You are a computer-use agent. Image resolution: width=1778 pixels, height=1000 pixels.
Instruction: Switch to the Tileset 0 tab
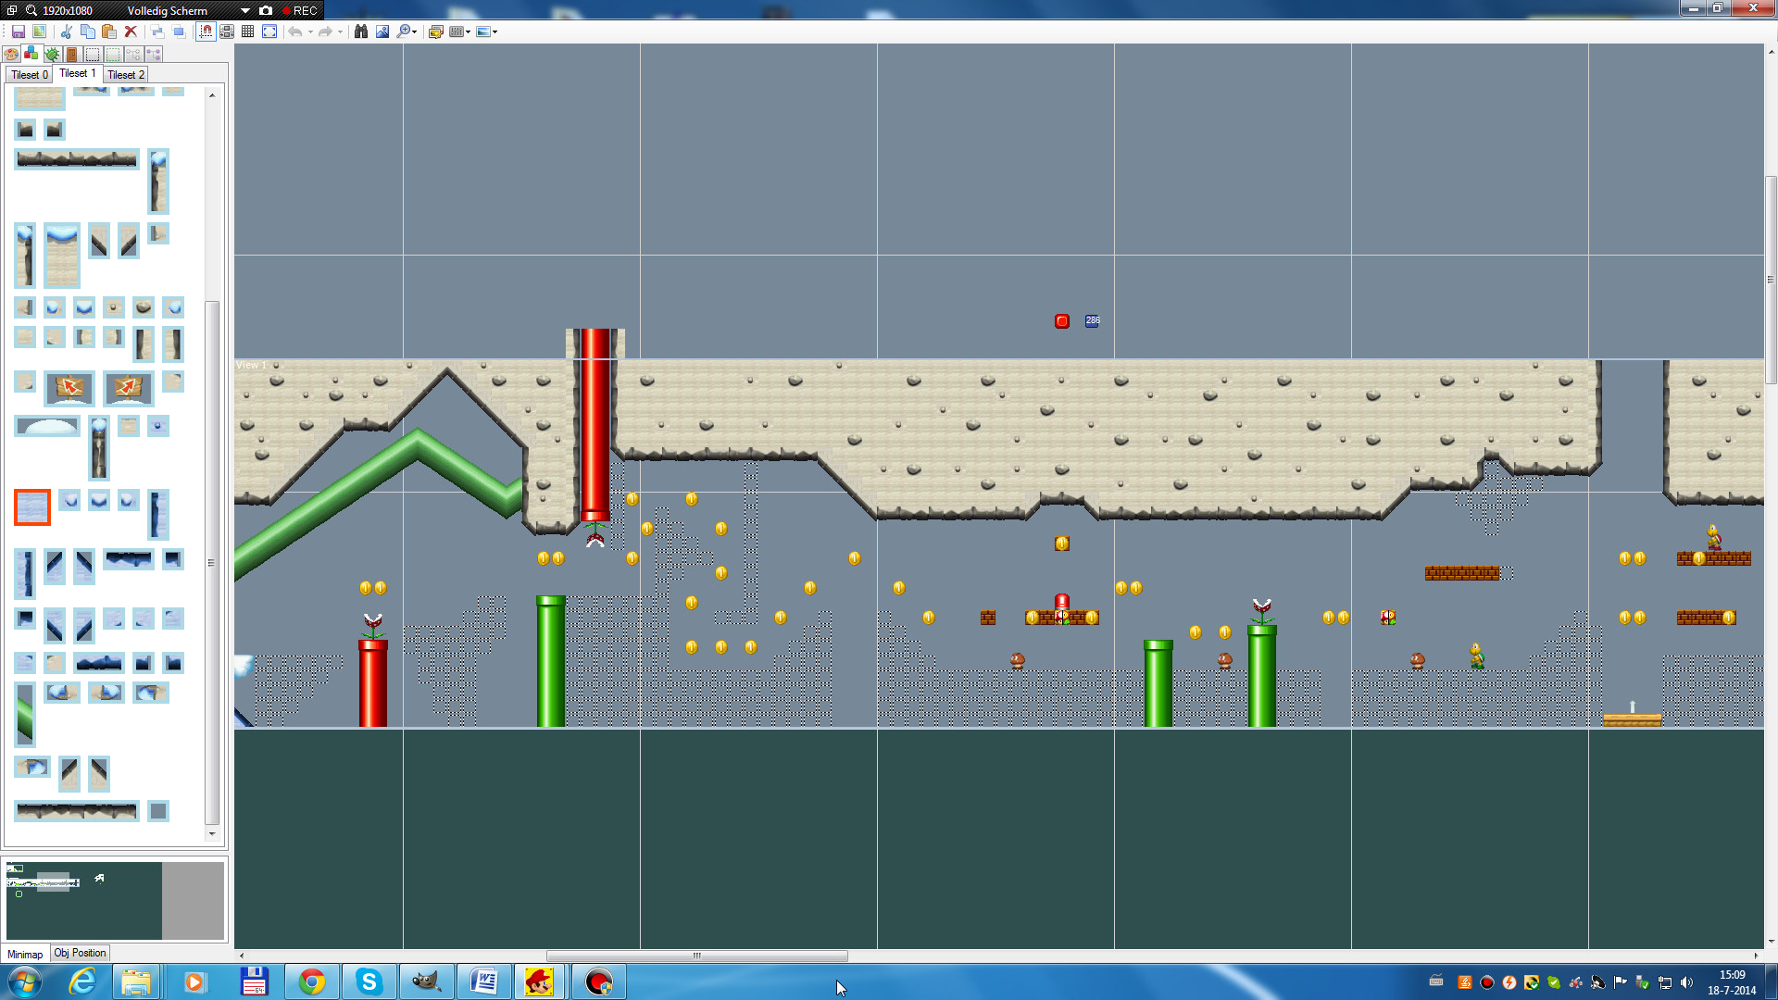(29, 74)
